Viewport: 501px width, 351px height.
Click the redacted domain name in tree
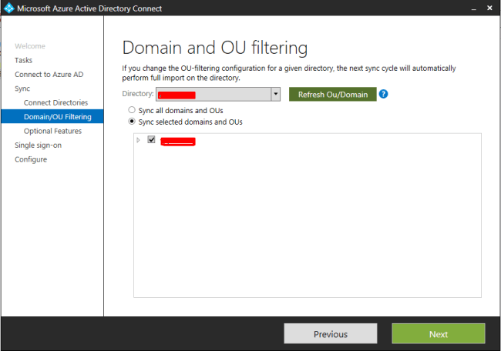click(x=178, y=142)
